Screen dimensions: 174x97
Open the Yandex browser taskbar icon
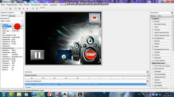[49, 94]
